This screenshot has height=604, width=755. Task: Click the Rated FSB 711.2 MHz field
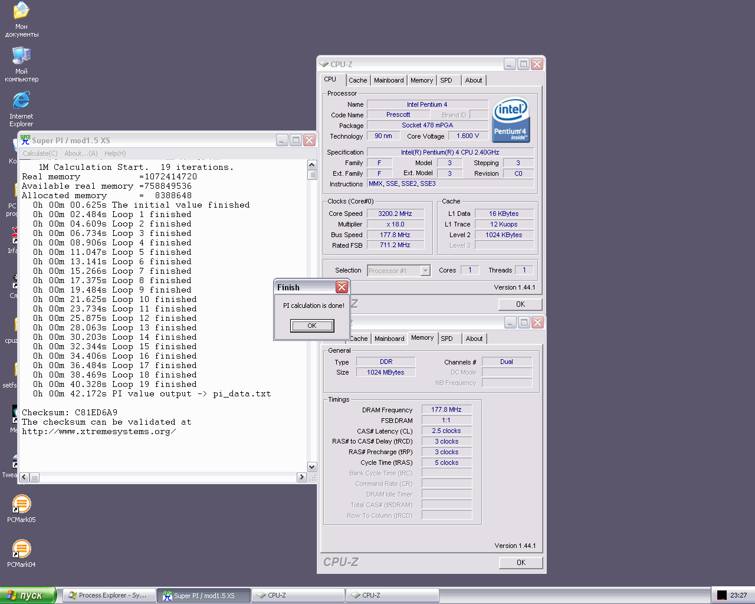[x=395, y=245]
